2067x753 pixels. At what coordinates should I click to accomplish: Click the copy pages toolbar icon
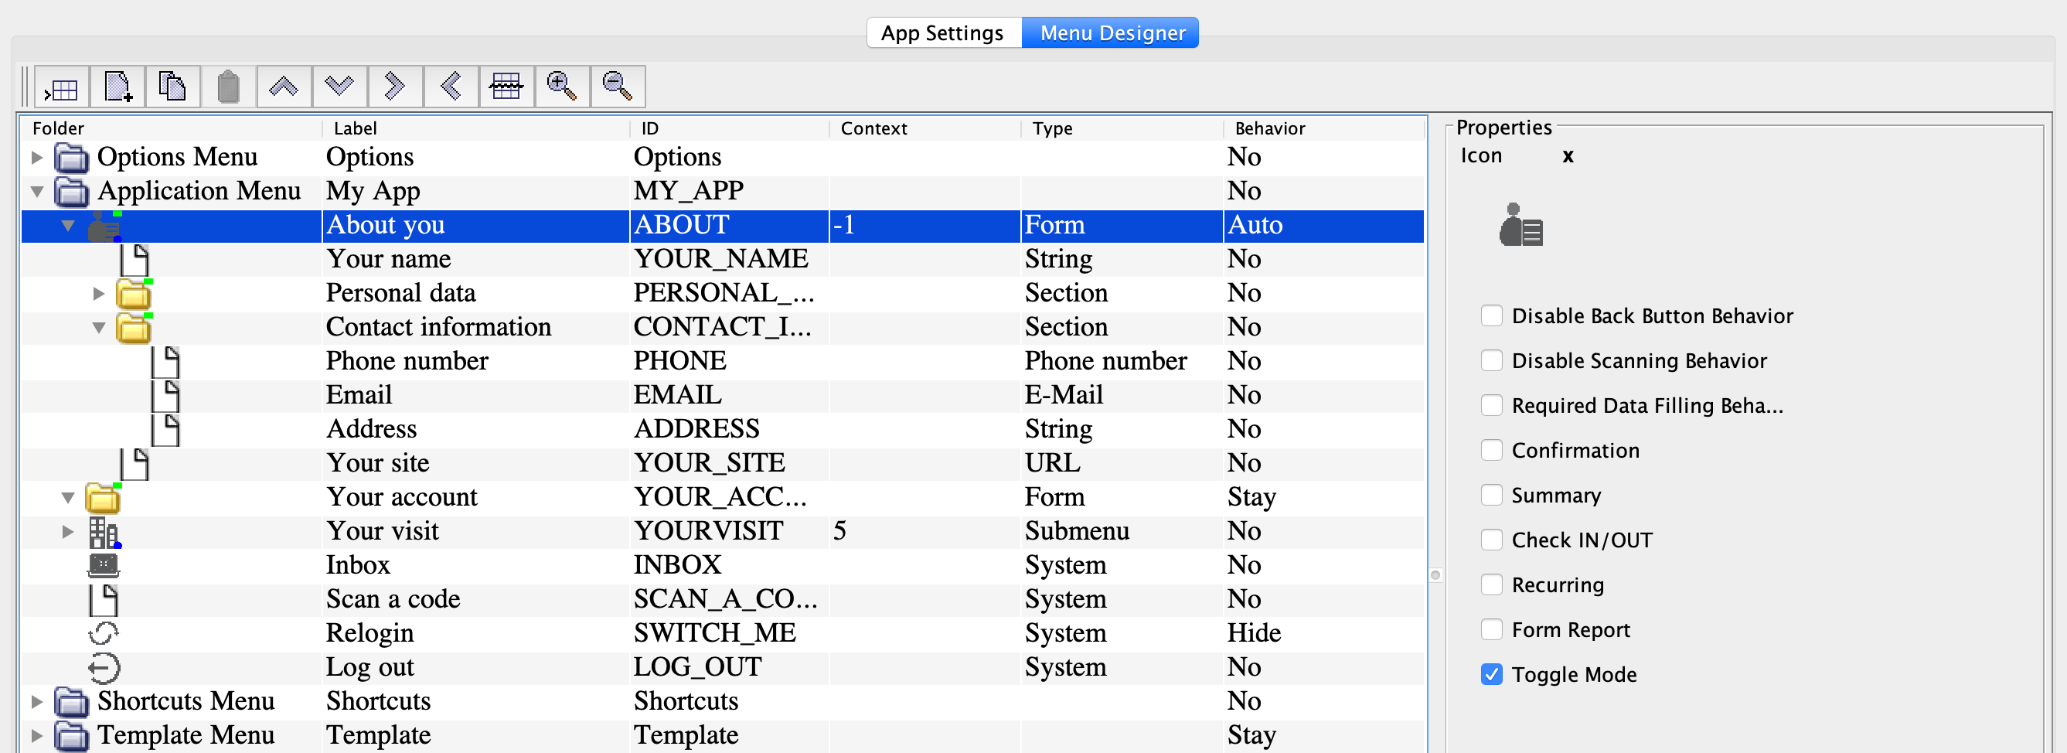pos(172,87)
